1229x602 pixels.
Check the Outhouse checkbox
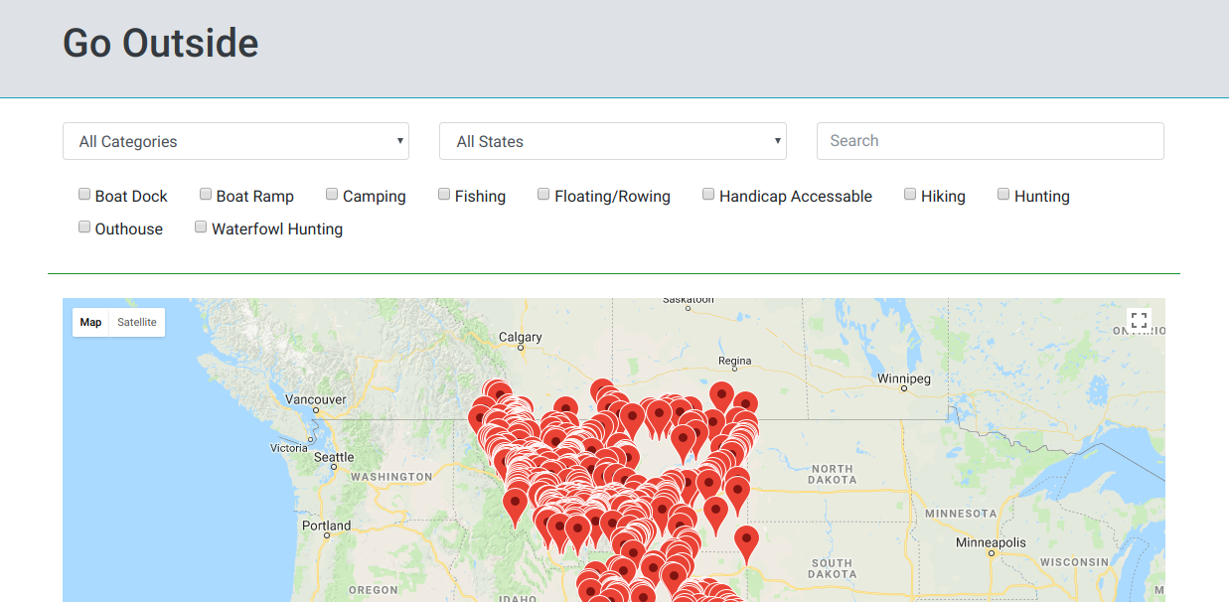[x=84, y=227]
